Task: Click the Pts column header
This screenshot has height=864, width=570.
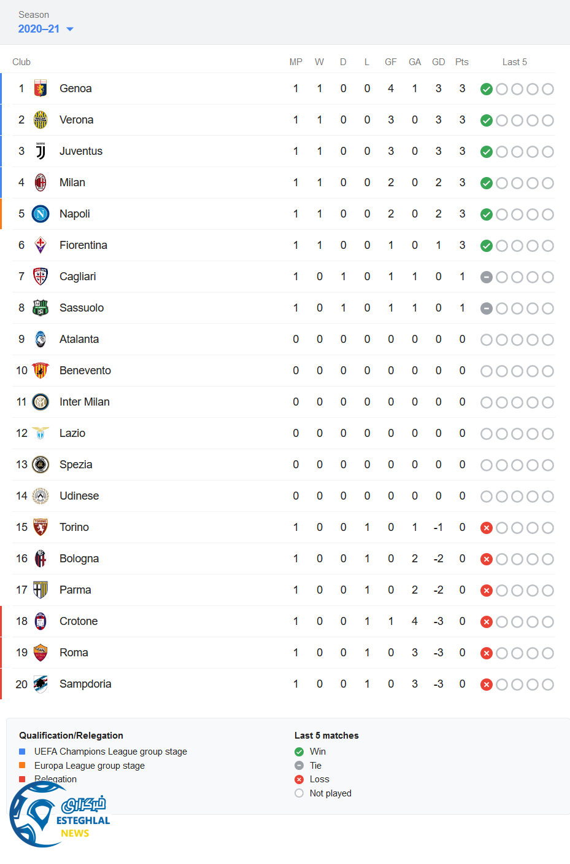Action: (x=462, y=62)
